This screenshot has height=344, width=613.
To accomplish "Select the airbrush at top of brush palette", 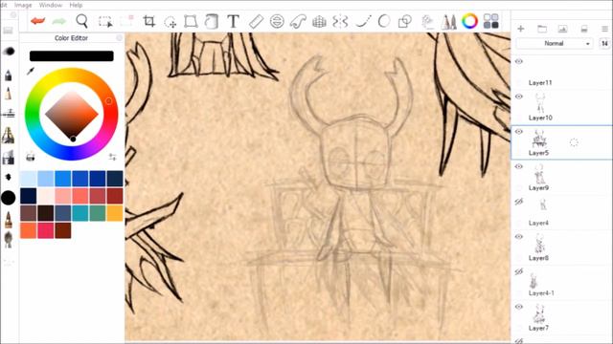I will tap(9, 52).
